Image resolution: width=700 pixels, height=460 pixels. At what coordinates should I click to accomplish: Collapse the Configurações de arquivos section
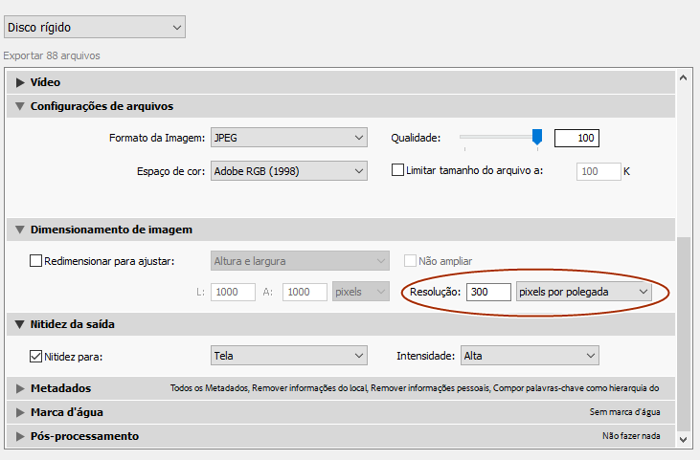pos(20,106)
